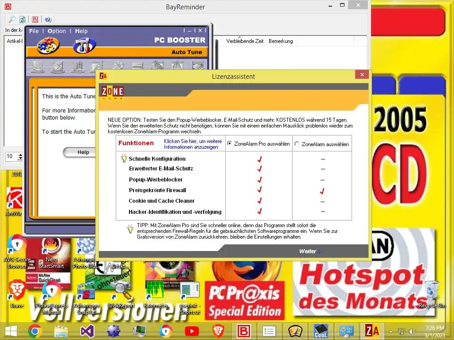
Task: Open the blue help icon in BayReminder toolbar
Action: click(x=48, y=19)
